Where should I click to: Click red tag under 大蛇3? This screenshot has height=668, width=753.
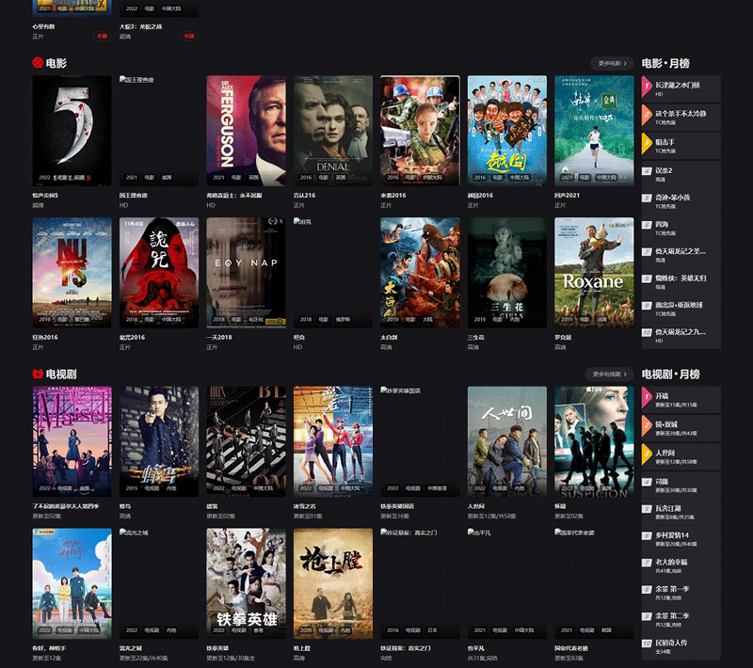tap(189, 36)
